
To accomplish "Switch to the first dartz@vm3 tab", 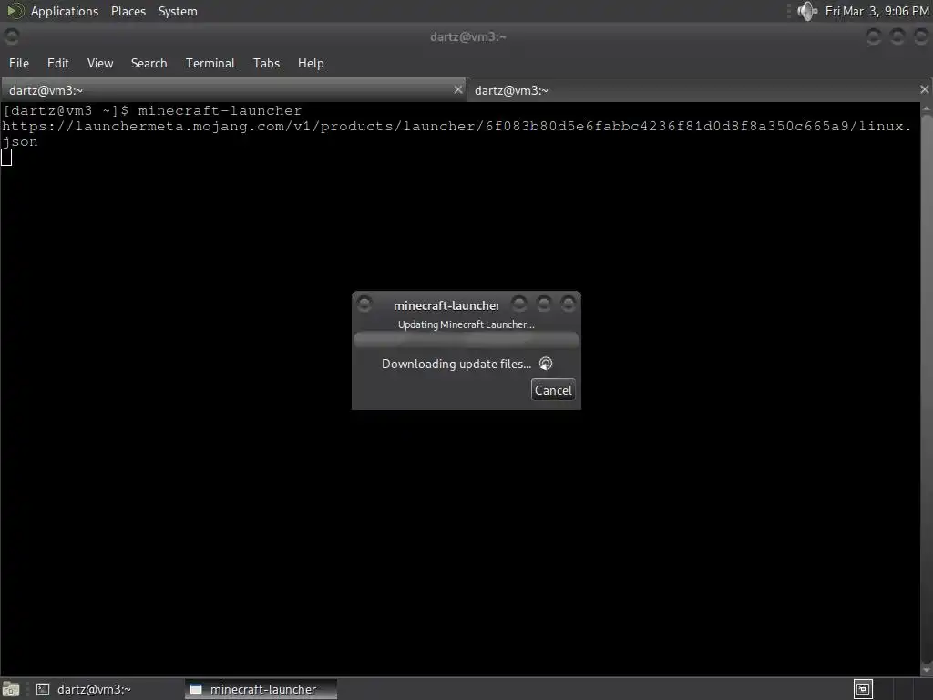I will 233,90.
